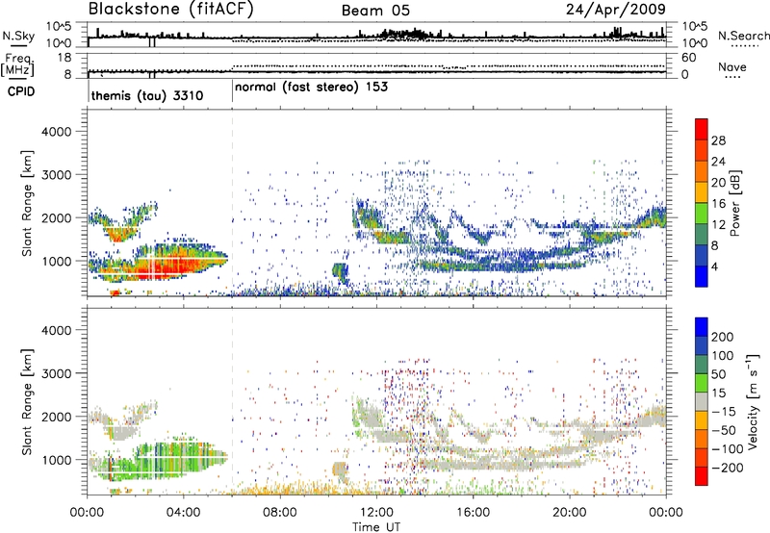Viewport: 770px width, 533px height.
Task: Click the '28' value on the Power scale
Action: (718, 140)
